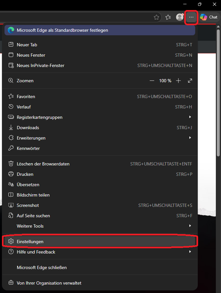221x293 pixels.
Task: Click the Übersetzen translate icon
Action: coord(11,185)
